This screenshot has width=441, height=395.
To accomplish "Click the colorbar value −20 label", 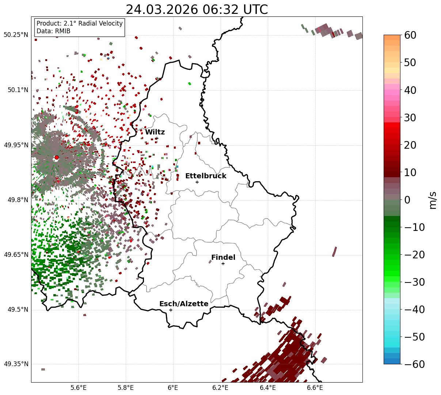I will 414,255.
